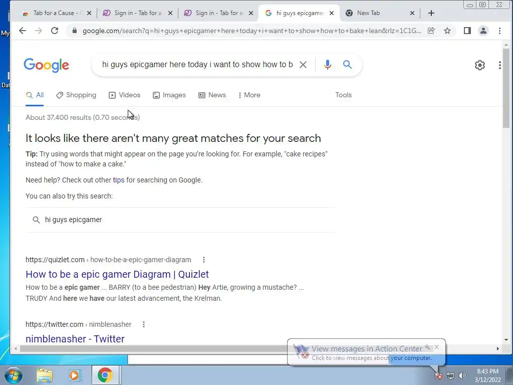Close the New Tab tab
513x385 pixels.
pyautogui.click(x=412, y=13)
